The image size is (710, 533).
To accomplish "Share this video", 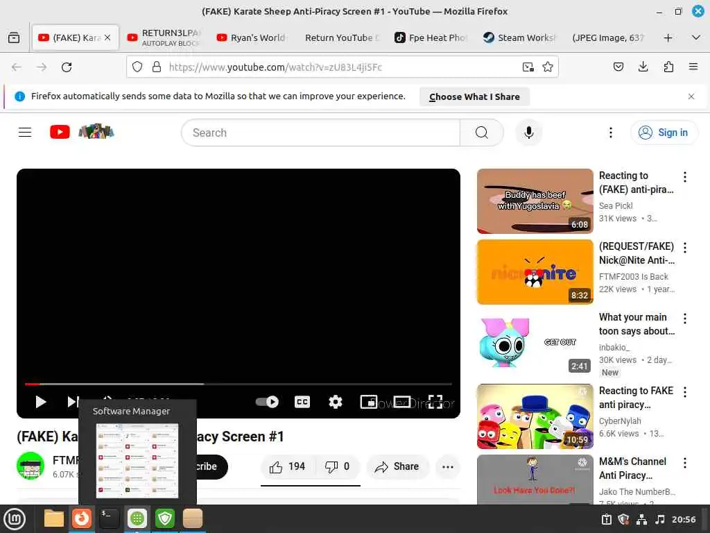I will tap(397, 466).
